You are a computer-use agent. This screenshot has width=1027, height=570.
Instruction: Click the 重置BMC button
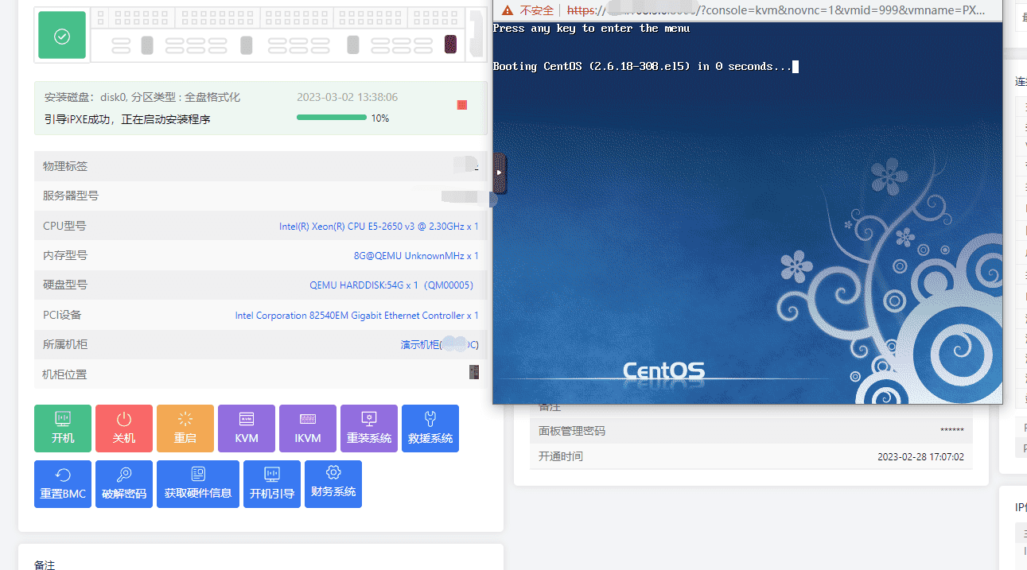[63, 484]
